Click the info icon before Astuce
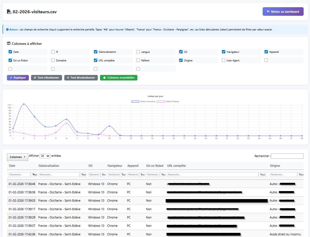Image resolution: width=310 pixels, height=237 pixels. (x=7, y=29)
